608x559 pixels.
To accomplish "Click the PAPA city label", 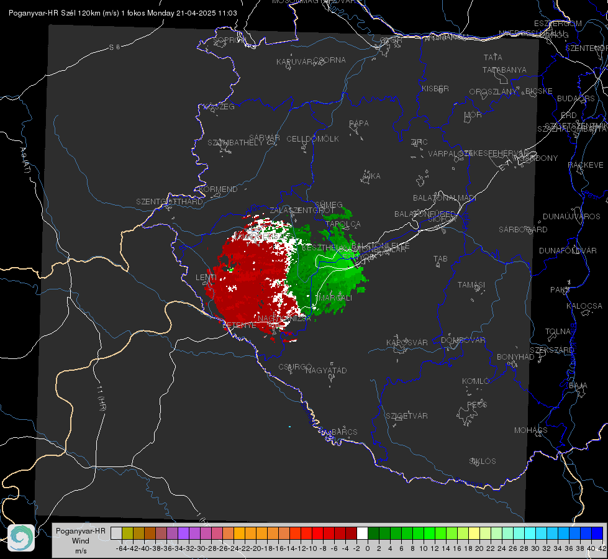I will click(359, 124).
